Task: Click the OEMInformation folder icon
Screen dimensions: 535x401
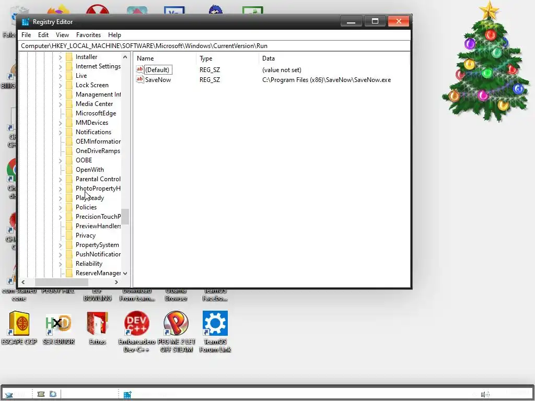Action: tap(69, 141)
